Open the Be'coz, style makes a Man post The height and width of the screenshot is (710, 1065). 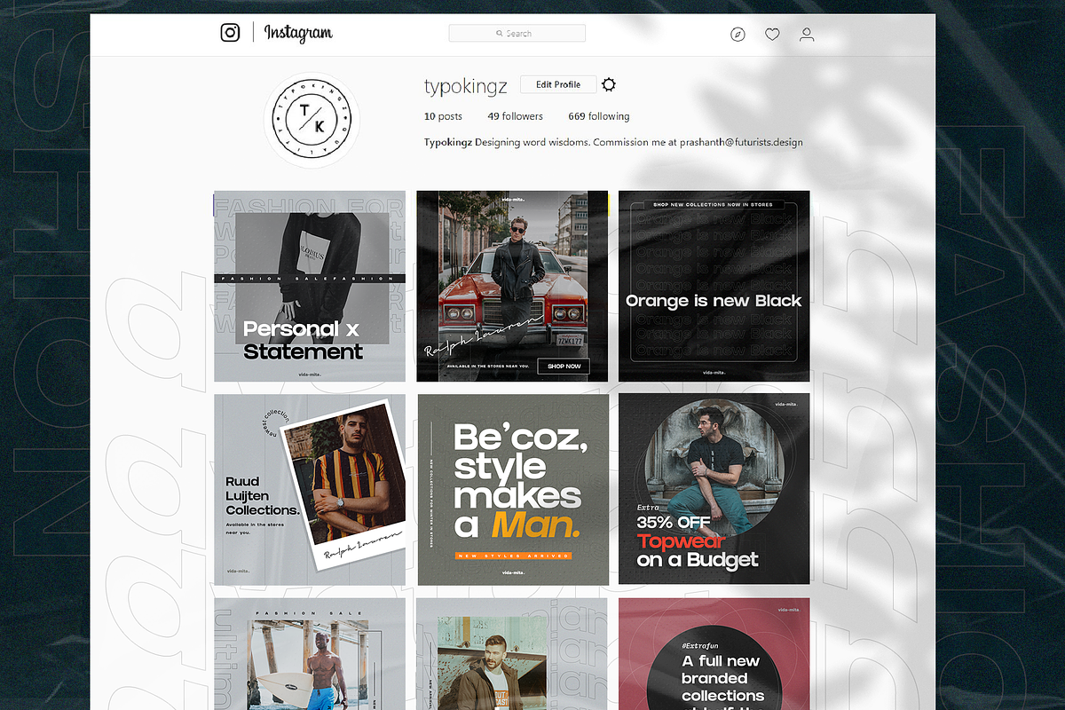tap(512, 489)
